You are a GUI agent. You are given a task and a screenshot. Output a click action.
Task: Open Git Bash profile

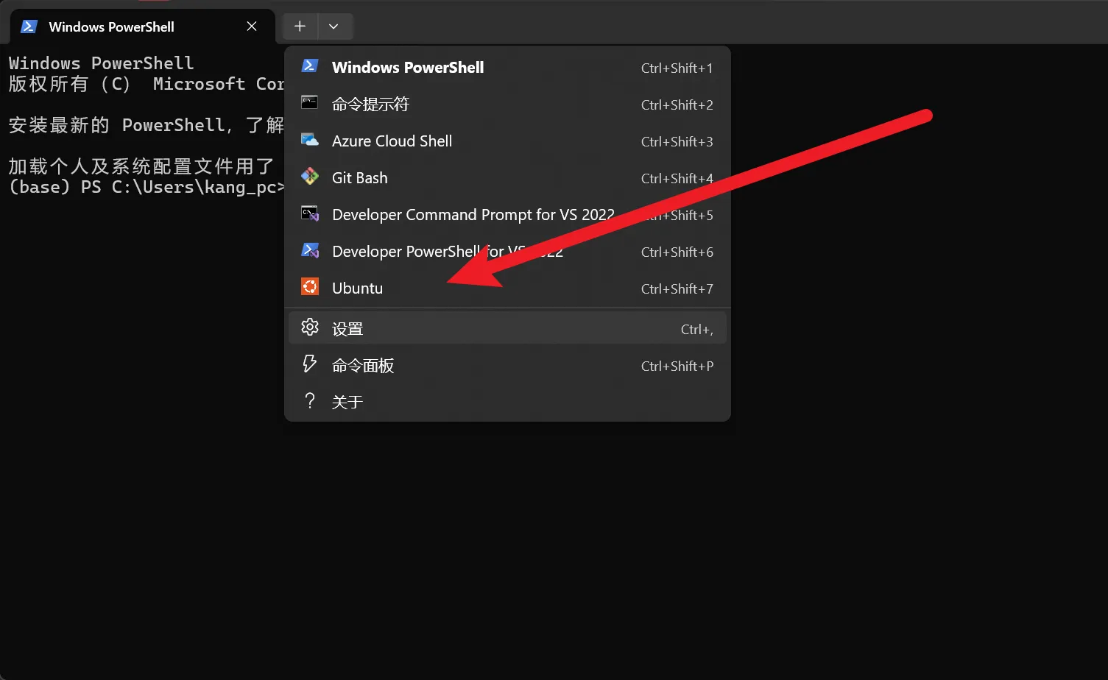click(x=507, y=178)
